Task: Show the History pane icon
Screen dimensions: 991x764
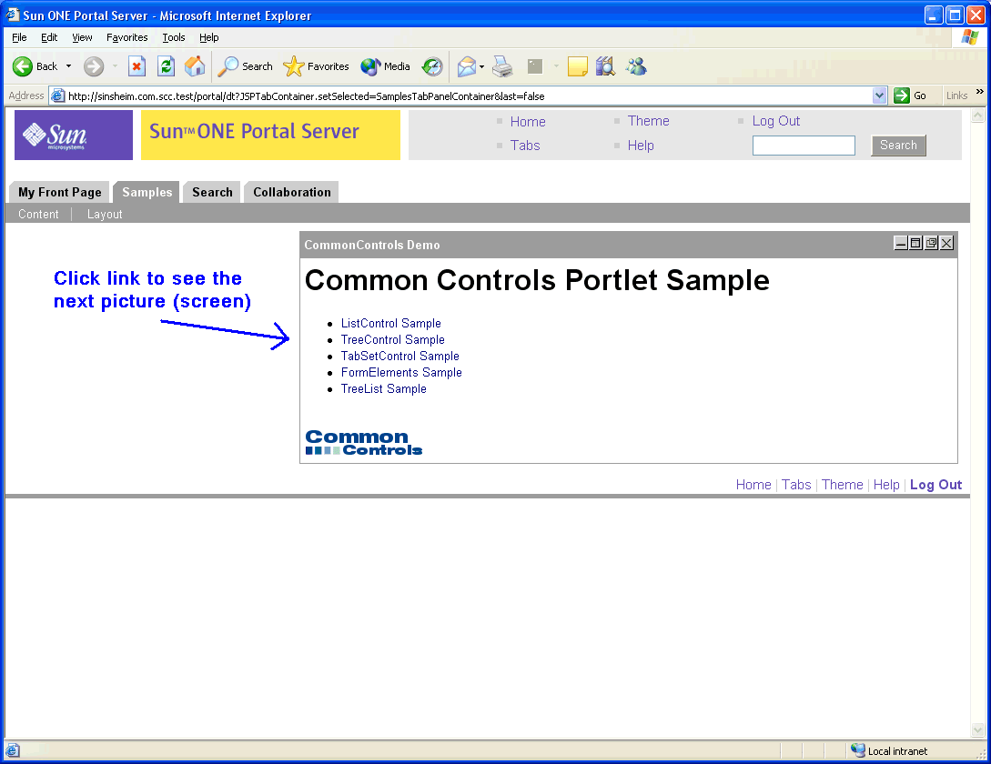Action: (432, 66)
